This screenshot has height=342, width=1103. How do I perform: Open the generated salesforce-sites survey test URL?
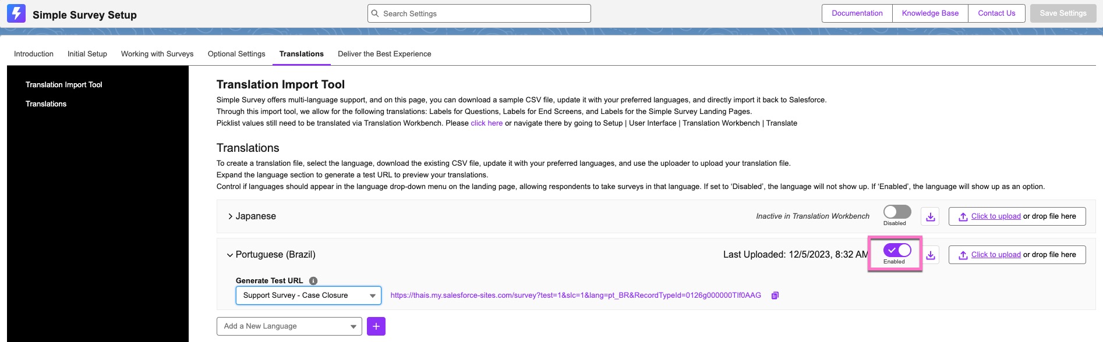(x=576, y=295)
